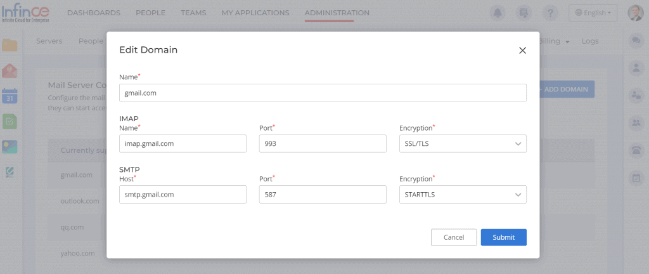Open the SMTP Encryption STARTTLS dropdown

(x=463, y=195)
